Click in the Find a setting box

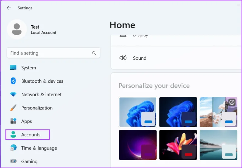pos(53,53)
